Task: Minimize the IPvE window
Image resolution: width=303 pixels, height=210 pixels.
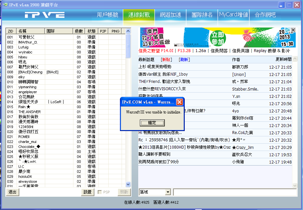Action: 281,5
